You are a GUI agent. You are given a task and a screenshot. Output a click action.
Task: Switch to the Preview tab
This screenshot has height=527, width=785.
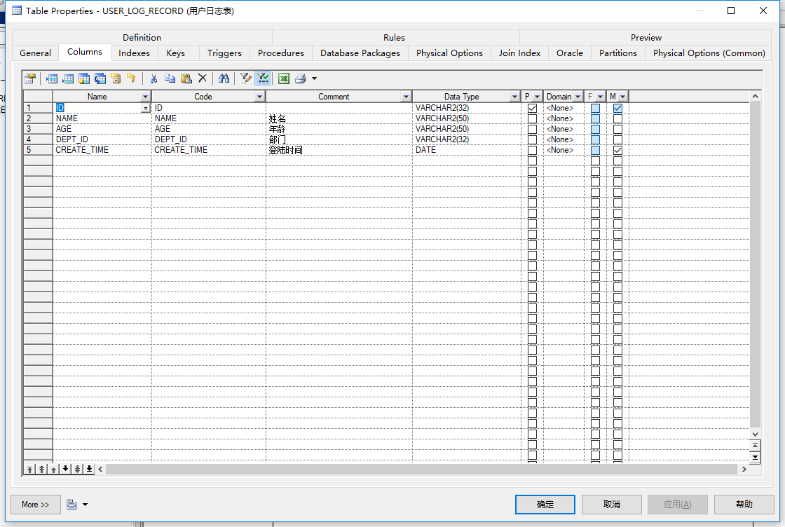click(x=646, y=38)
